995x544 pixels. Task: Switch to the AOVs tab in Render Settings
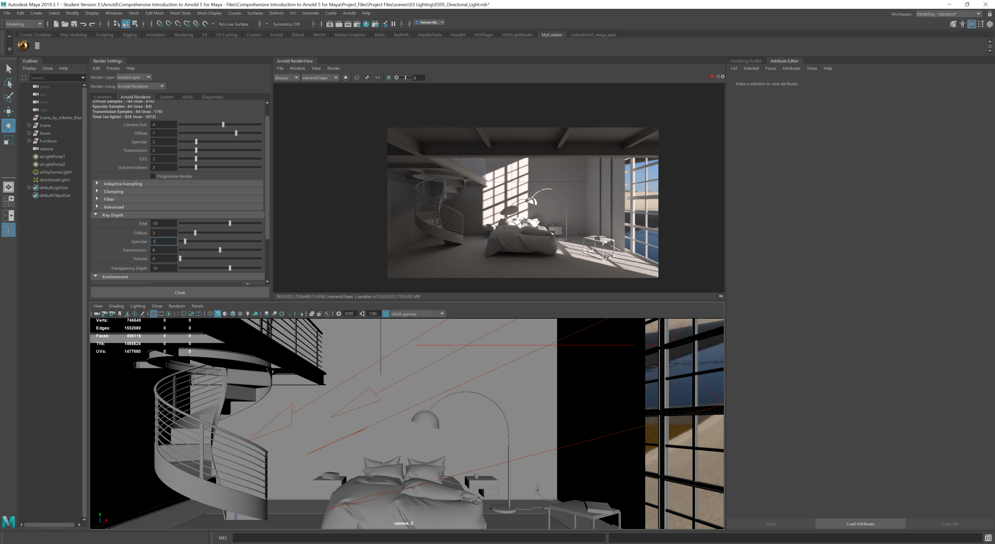coord(187,97)
